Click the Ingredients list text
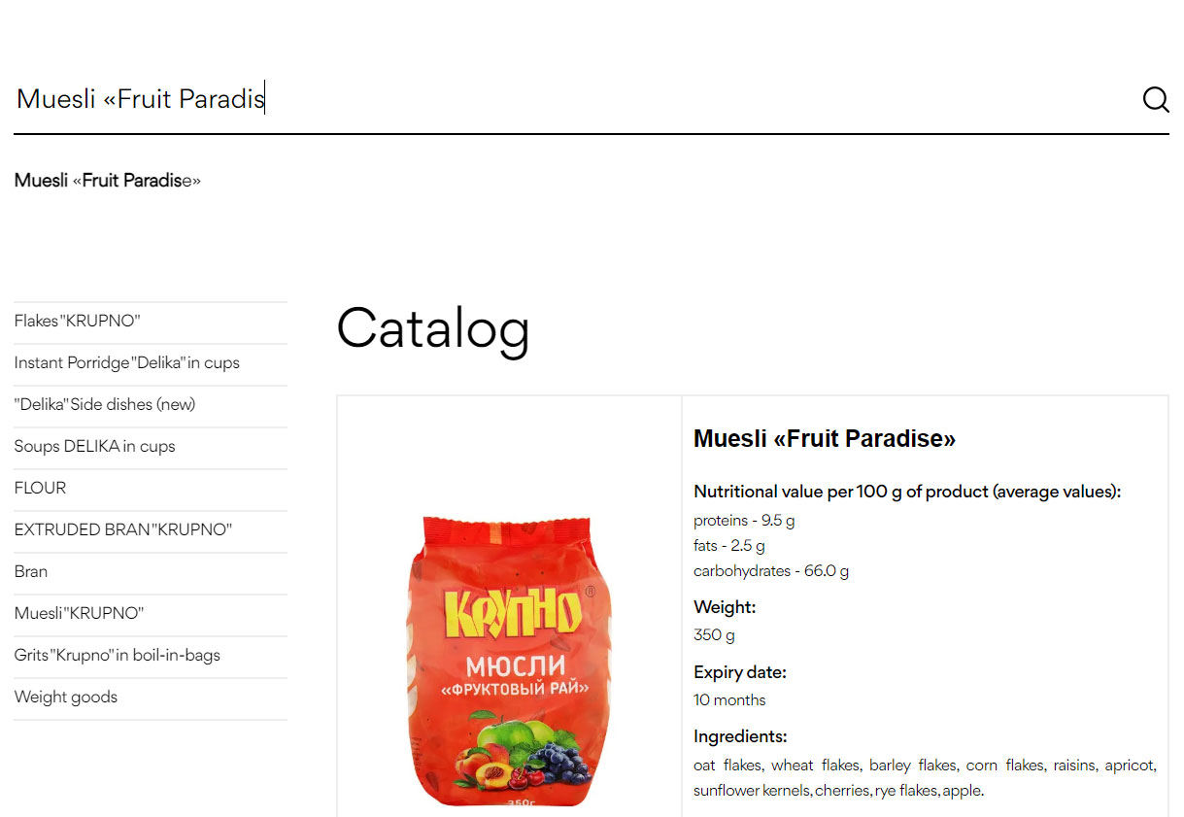The height and width of the screenshot is (817, 1184). click(x=925, y=778)
